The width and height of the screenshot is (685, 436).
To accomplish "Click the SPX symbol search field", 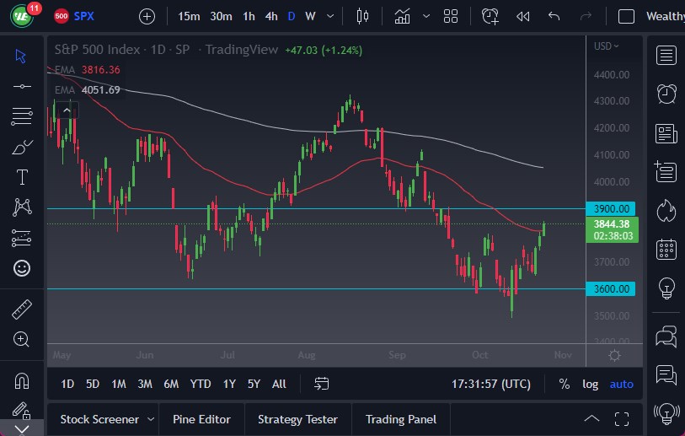I will (x=84, y=16).
